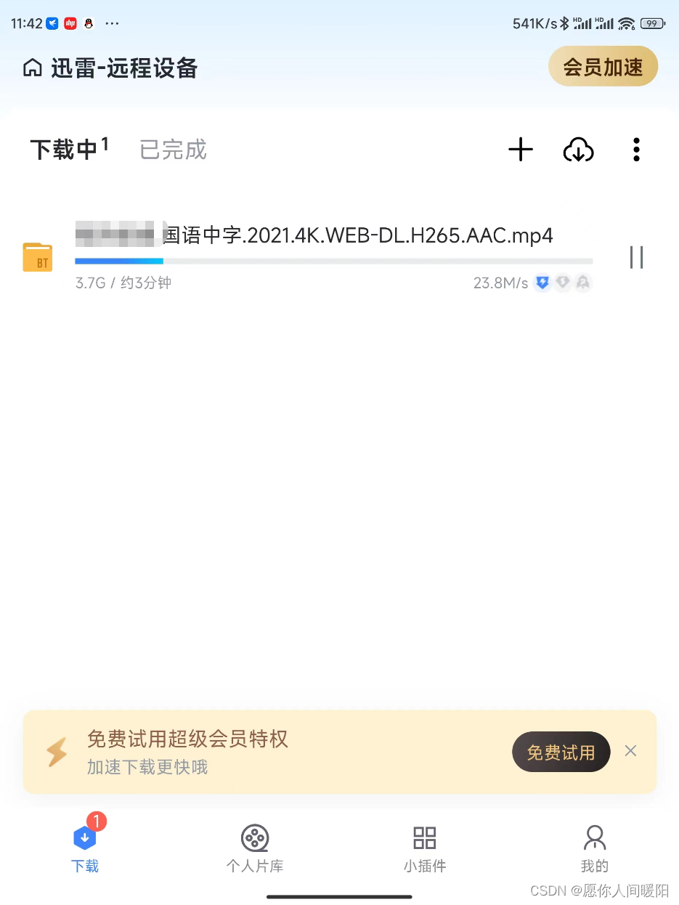This screenshot has width=679, height=905.
Task: Tap the lightning bolt icon in banner
Action: coord(57,752)
